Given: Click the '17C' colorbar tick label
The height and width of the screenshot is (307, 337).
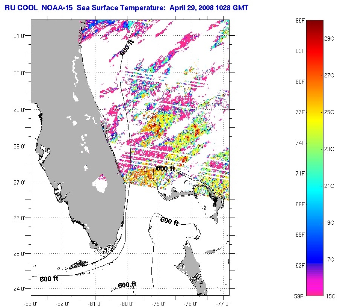Looking at the screenshot, I should click(x=329, y=260).
